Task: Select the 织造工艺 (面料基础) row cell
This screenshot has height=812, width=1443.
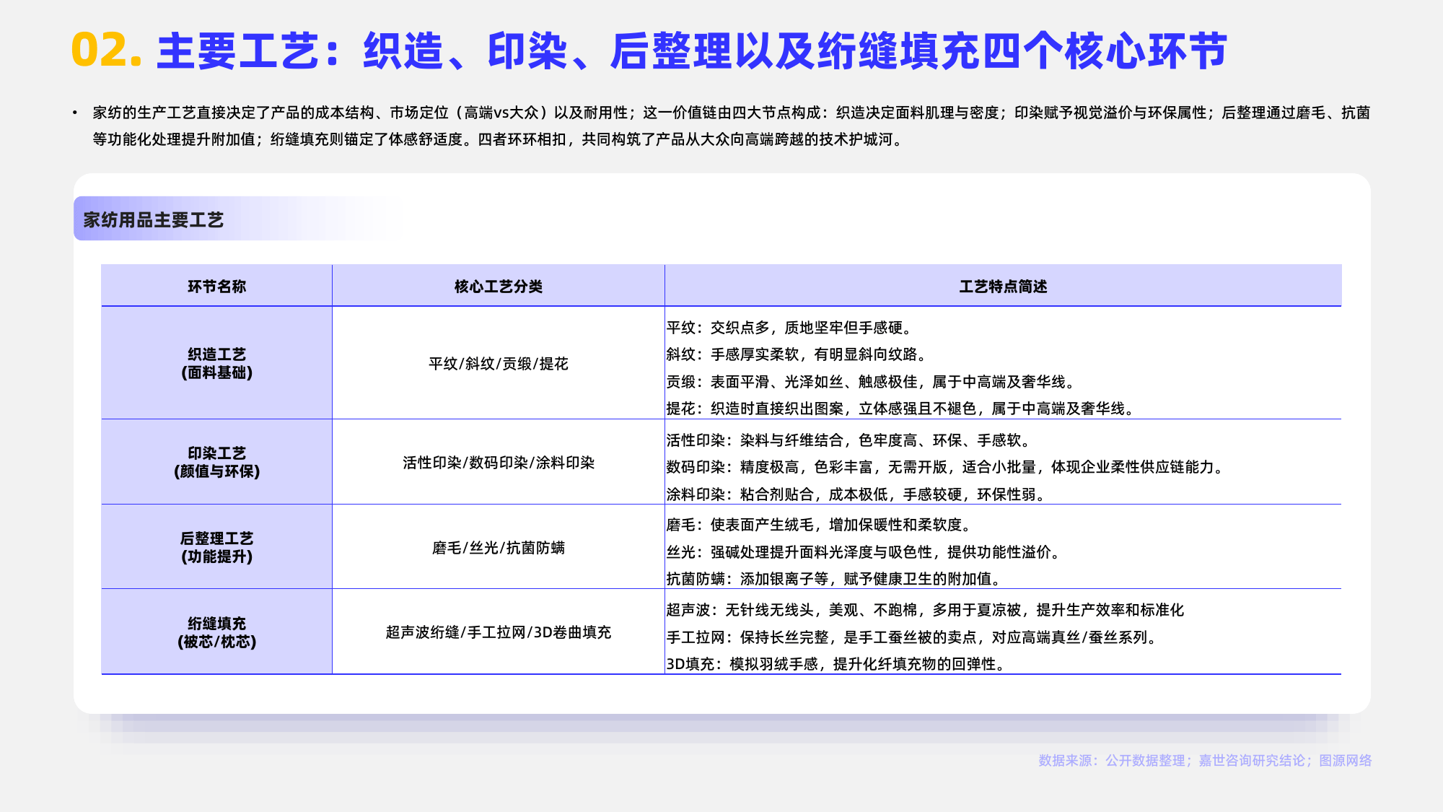Action: 216,363
